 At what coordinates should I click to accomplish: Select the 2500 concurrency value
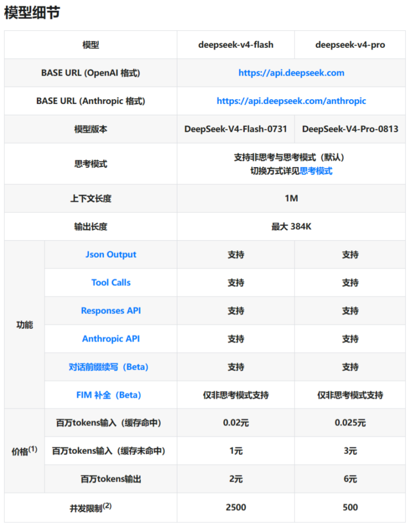coord(236,507)
